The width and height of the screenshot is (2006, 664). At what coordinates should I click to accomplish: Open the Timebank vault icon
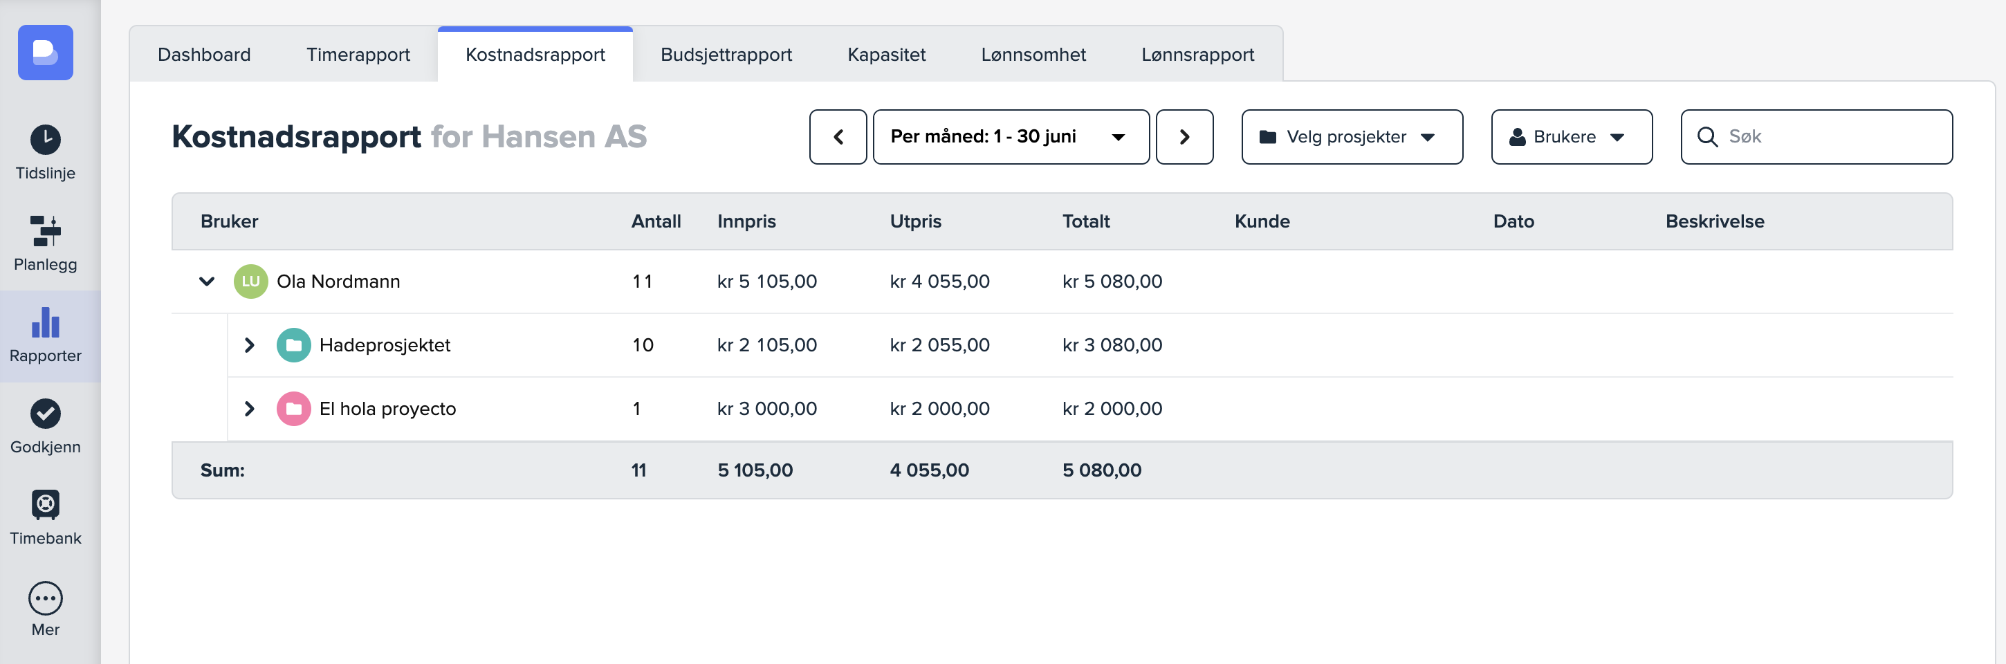point(45,504)
